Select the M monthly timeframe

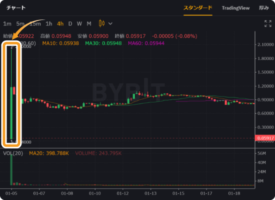click(89, 23)
